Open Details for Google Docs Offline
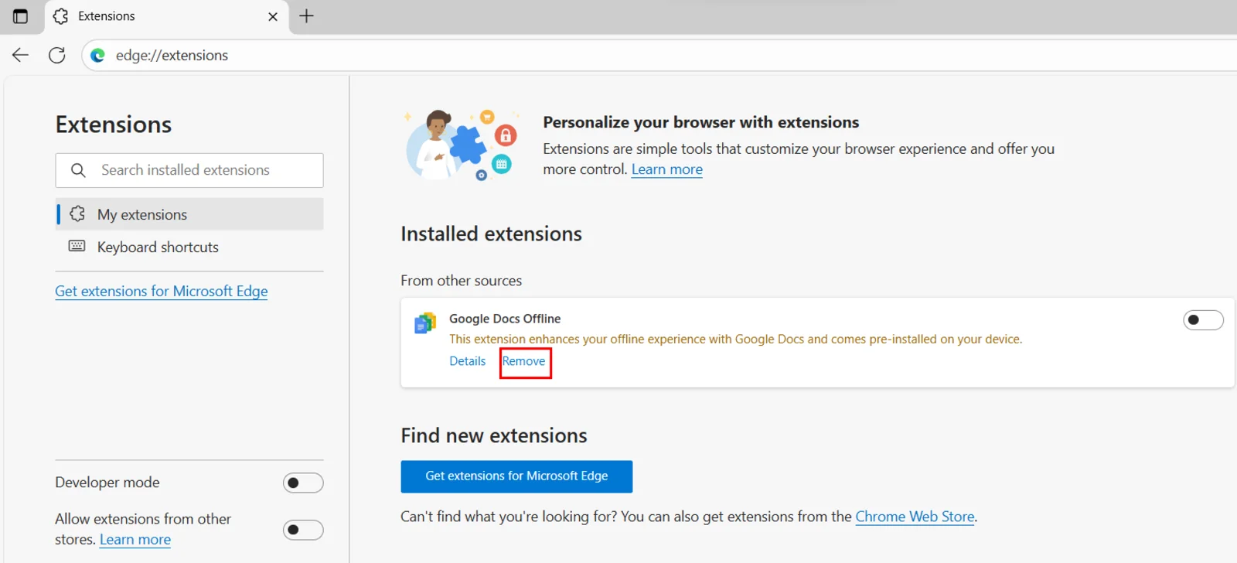The height and width of the screenshot is (563, 1237). [468, 361]
